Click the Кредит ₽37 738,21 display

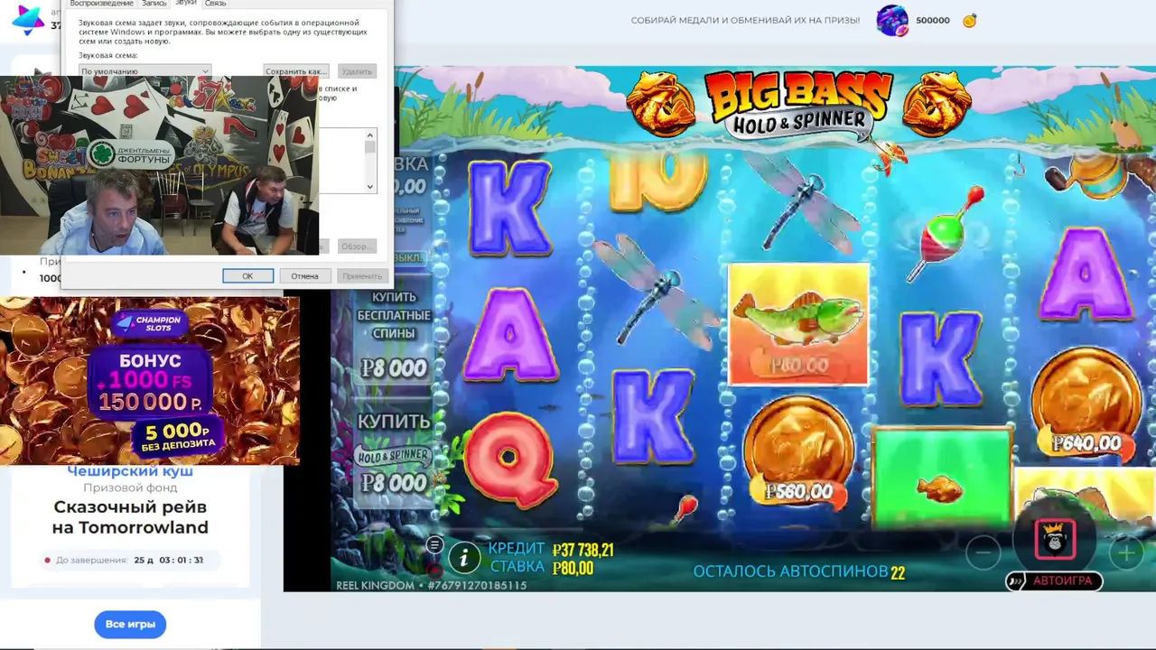click(x=551, y=549)
